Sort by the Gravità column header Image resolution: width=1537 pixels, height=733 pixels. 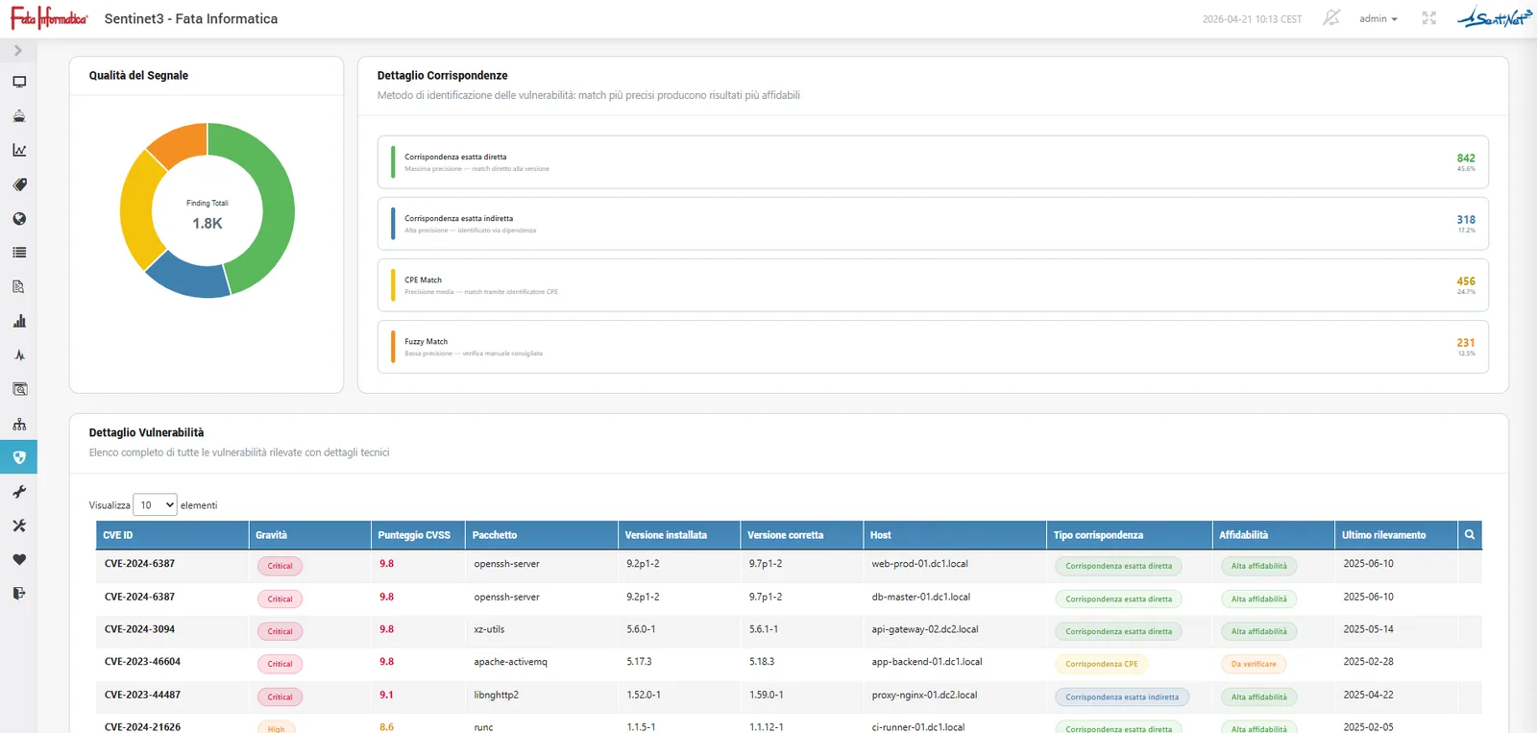pos(309,535)
